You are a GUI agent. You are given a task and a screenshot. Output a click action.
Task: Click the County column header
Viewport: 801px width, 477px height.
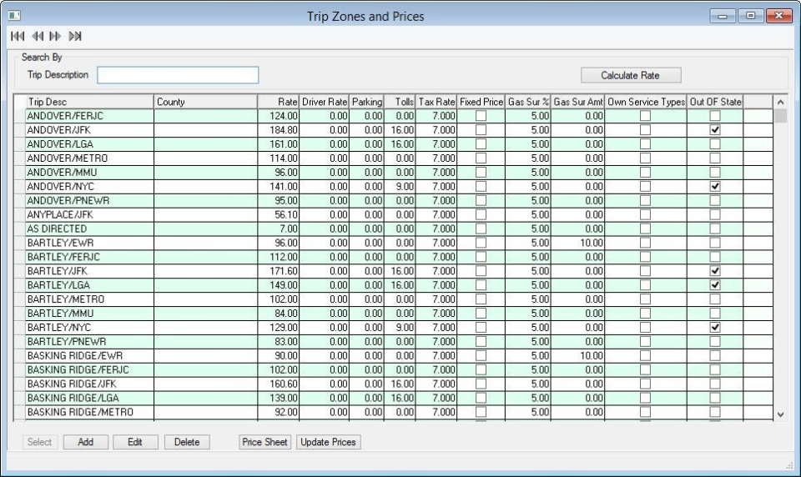point(205,102)
